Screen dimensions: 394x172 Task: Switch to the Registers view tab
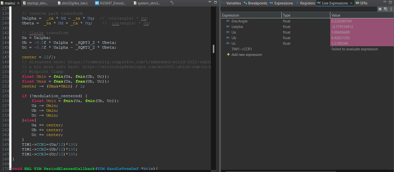coord(305,3)
